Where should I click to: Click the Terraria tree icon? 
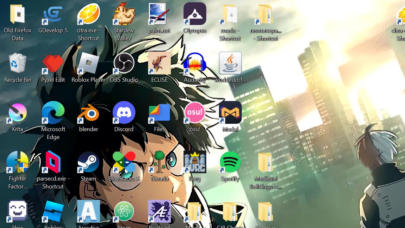pyautogui.click(x=159, y=162)
